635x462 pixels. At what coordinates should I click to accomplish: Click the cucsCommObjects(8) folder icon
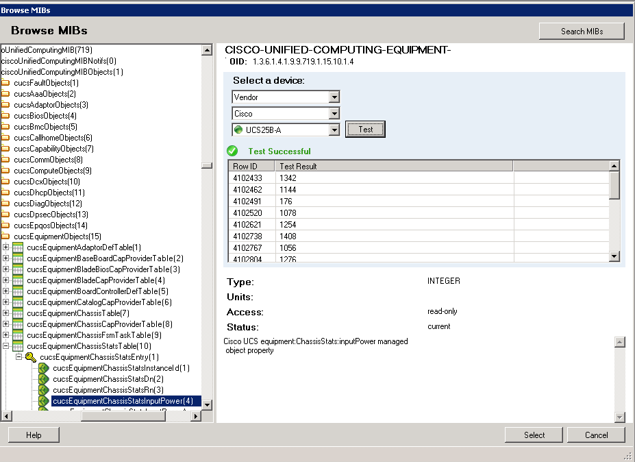pyautogui.click(x=5, y=159)
